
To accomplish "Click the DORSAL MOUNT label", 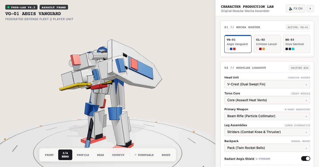I will (x=301, y=142).
